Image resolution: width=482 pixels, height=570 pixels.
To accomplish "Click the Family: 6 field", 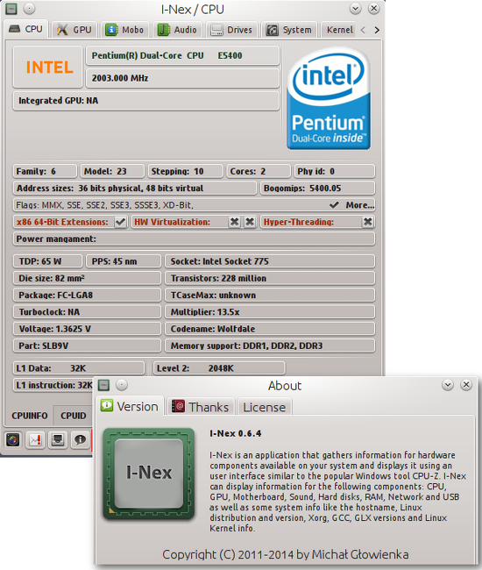I will point(45,171).
